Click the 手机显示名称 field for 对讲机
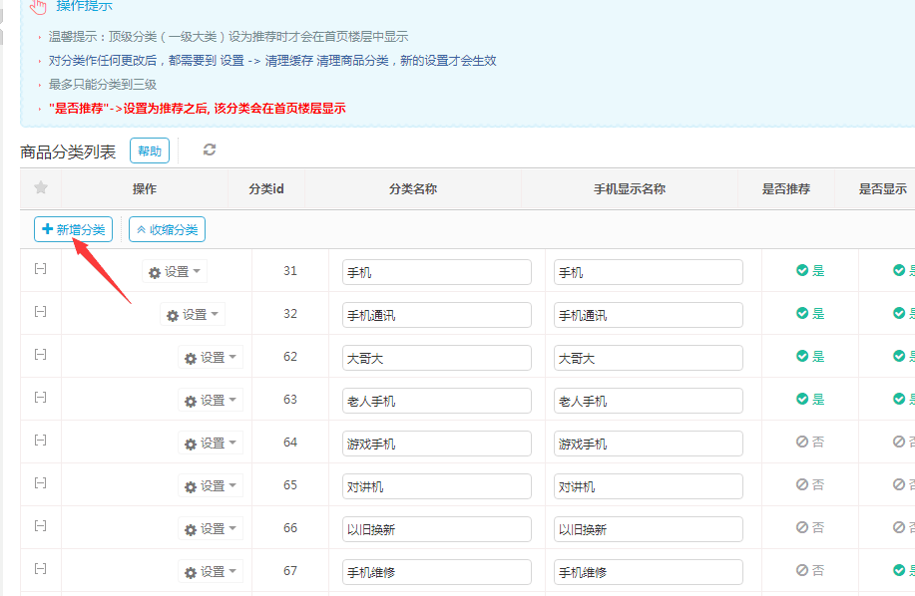The height and width of the screenshot is (596, 915). [x=647, y=485]
